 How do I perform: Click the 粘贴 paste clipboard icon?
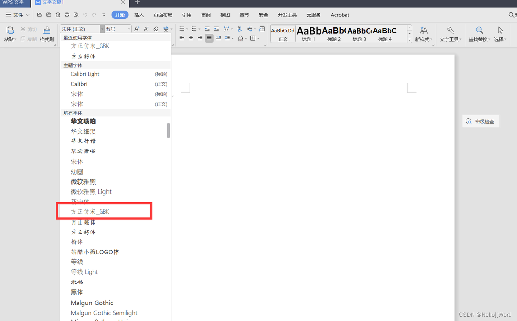(x=10, y=30)
